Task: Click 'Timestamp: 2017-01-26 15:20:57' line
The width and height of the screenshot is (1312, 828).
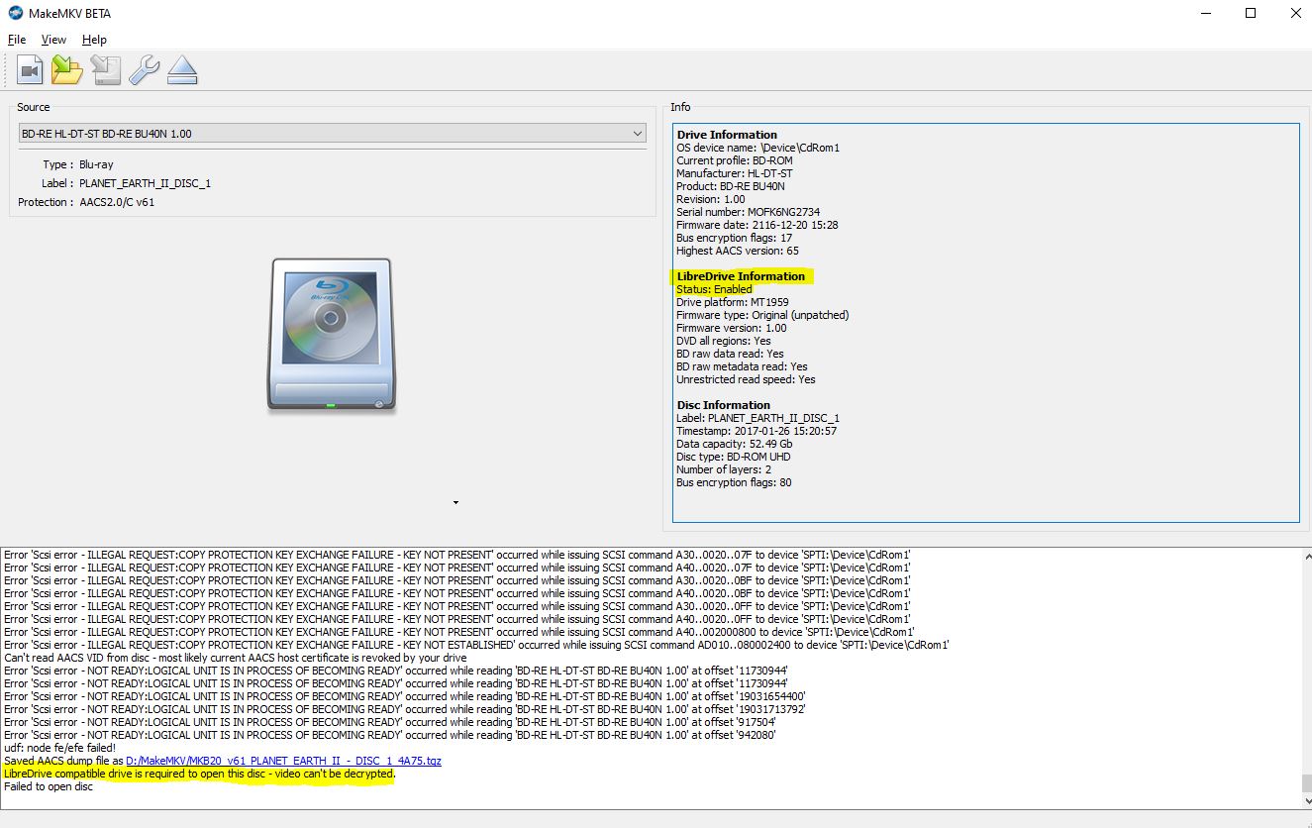Action: point(757,431)
